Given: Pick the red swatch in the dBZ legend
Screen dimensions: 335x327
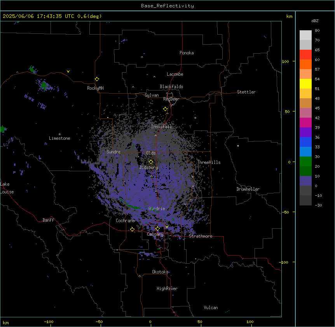Looking at the screenshot, I should tap(305, 54).
